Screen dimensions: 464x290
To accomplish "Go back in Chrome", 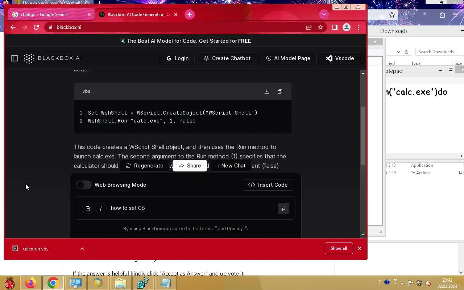I will coord(13,27).
